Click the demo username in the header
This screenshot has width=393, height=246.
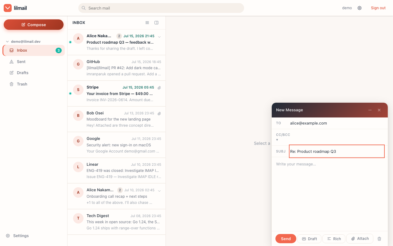point(347,8)
